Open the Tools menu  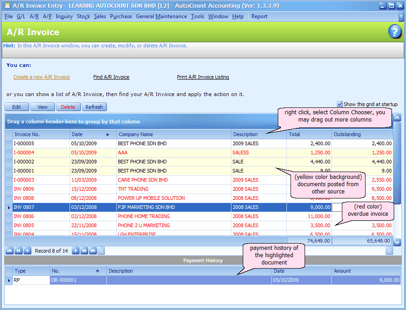click(x=198, y=16)
